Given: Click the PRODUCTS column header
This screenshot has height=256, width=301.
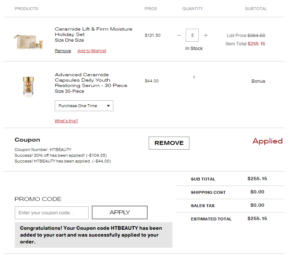Looking at the screenshot, I should (x=26, y=9).
